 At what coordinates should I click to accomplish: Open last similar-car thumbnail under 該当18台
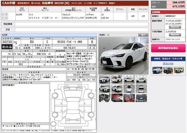tap(179, 70)
